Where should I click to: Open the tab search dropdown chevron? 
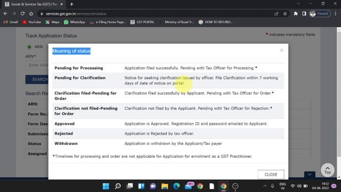tap(298, 4)
